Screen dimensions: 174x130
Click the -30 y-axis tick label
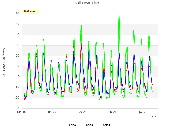coord(17,108)
